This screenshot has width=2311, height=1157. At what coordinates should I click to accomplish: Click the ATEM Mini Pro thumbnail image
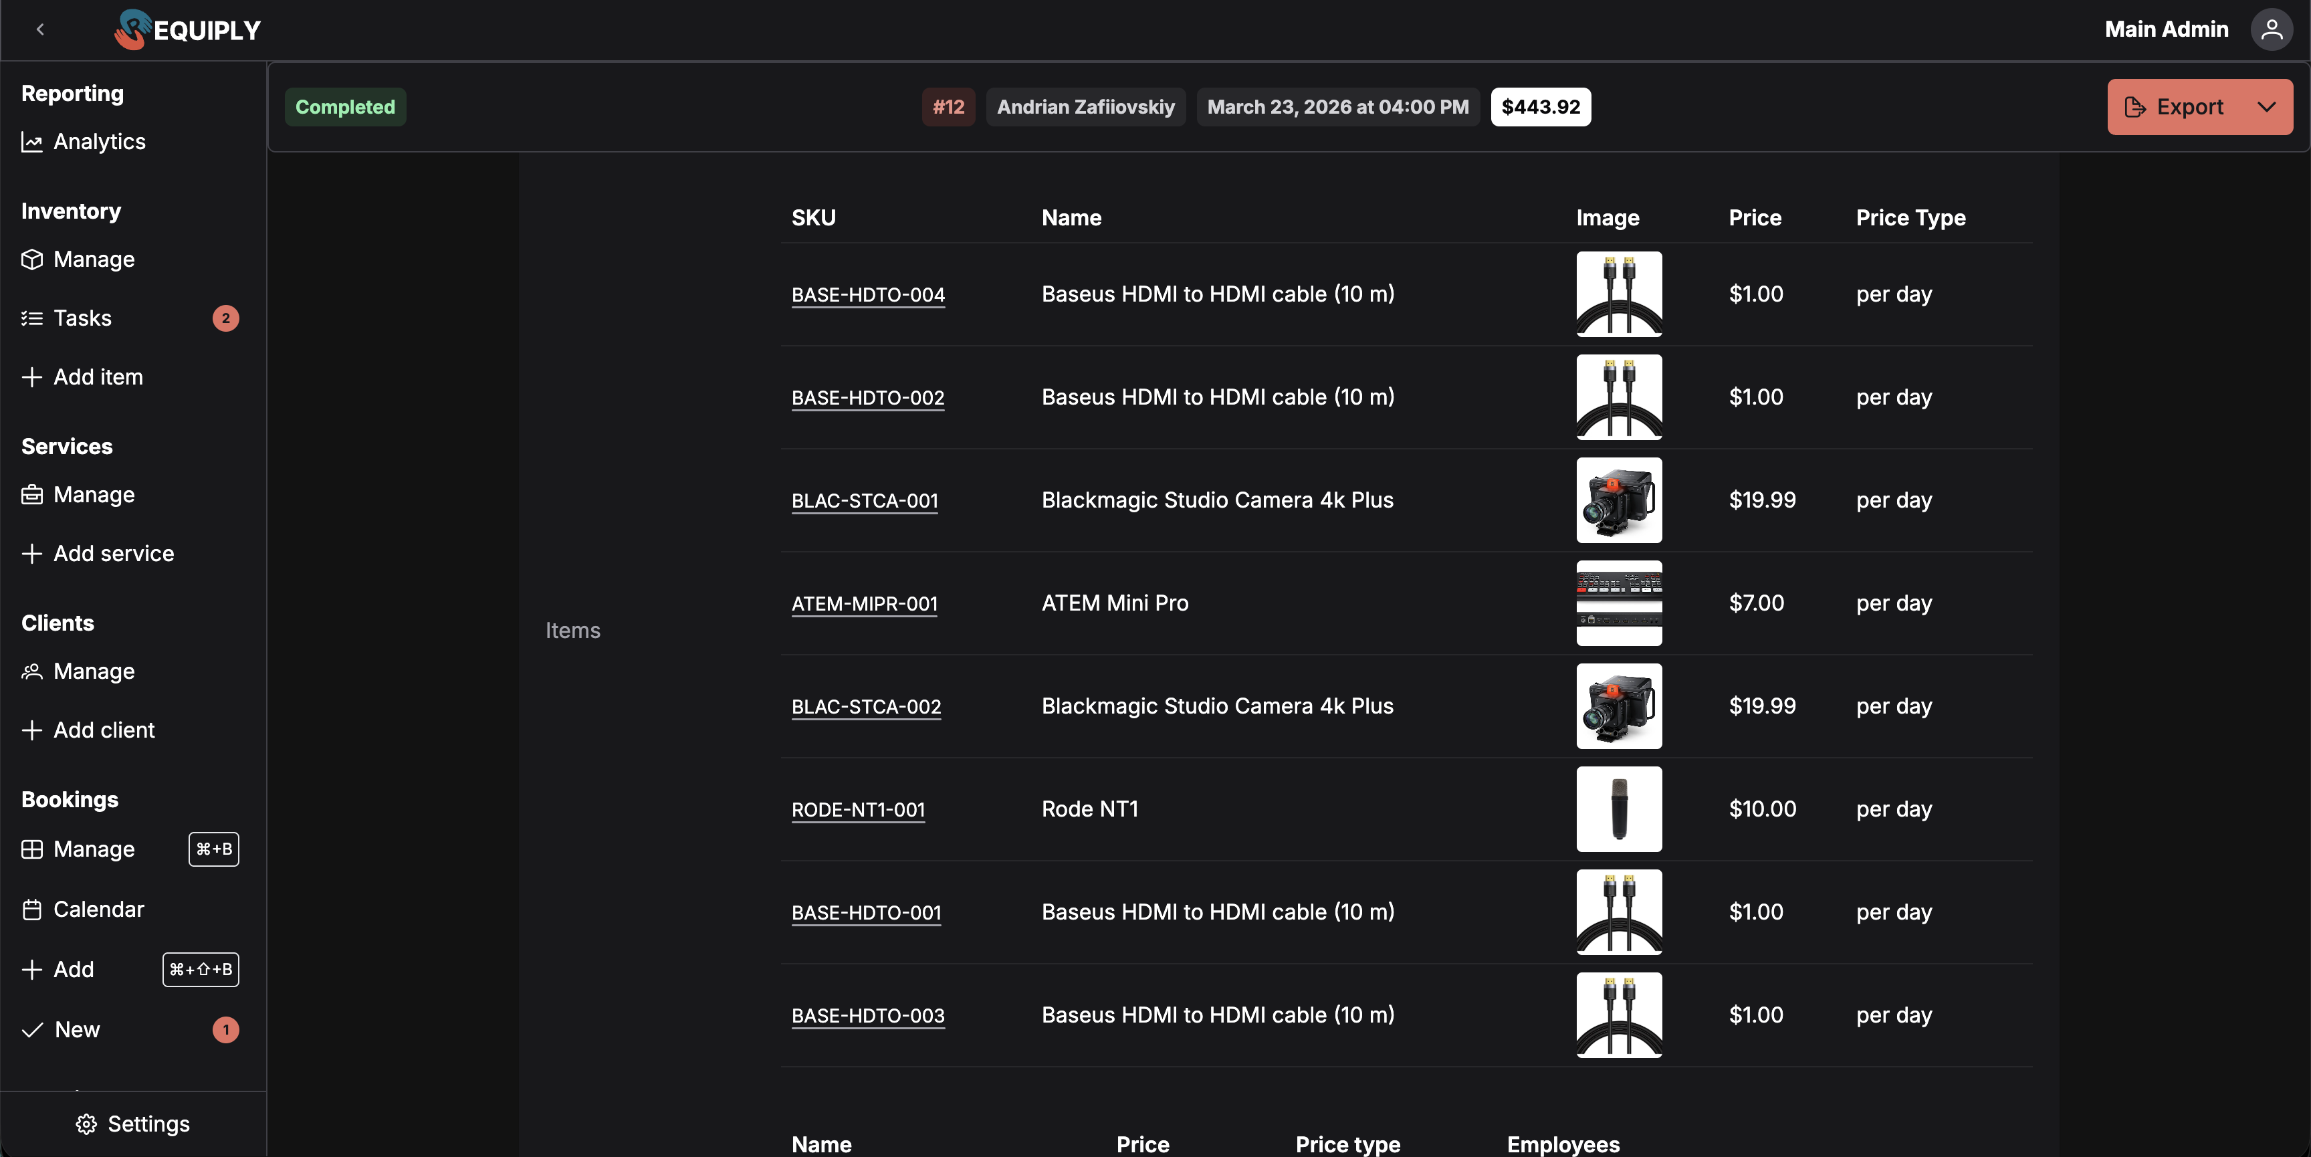click(x=1618, y=603)
